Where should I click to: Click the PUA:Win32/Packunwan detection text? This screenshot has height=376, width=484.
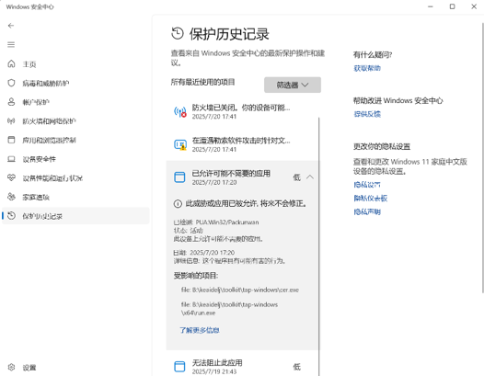pos(227,222)
